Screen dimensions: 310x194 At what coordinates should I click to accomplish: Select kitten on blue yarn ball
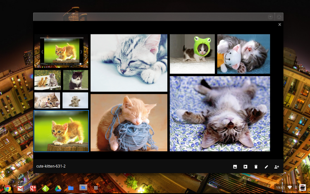click(129, 122)
